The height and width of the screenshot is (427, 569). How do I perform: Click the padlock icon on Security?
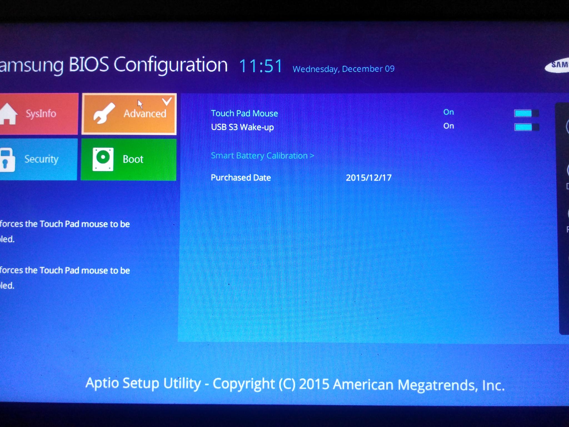pyautogui.click(x=7, y=160)
